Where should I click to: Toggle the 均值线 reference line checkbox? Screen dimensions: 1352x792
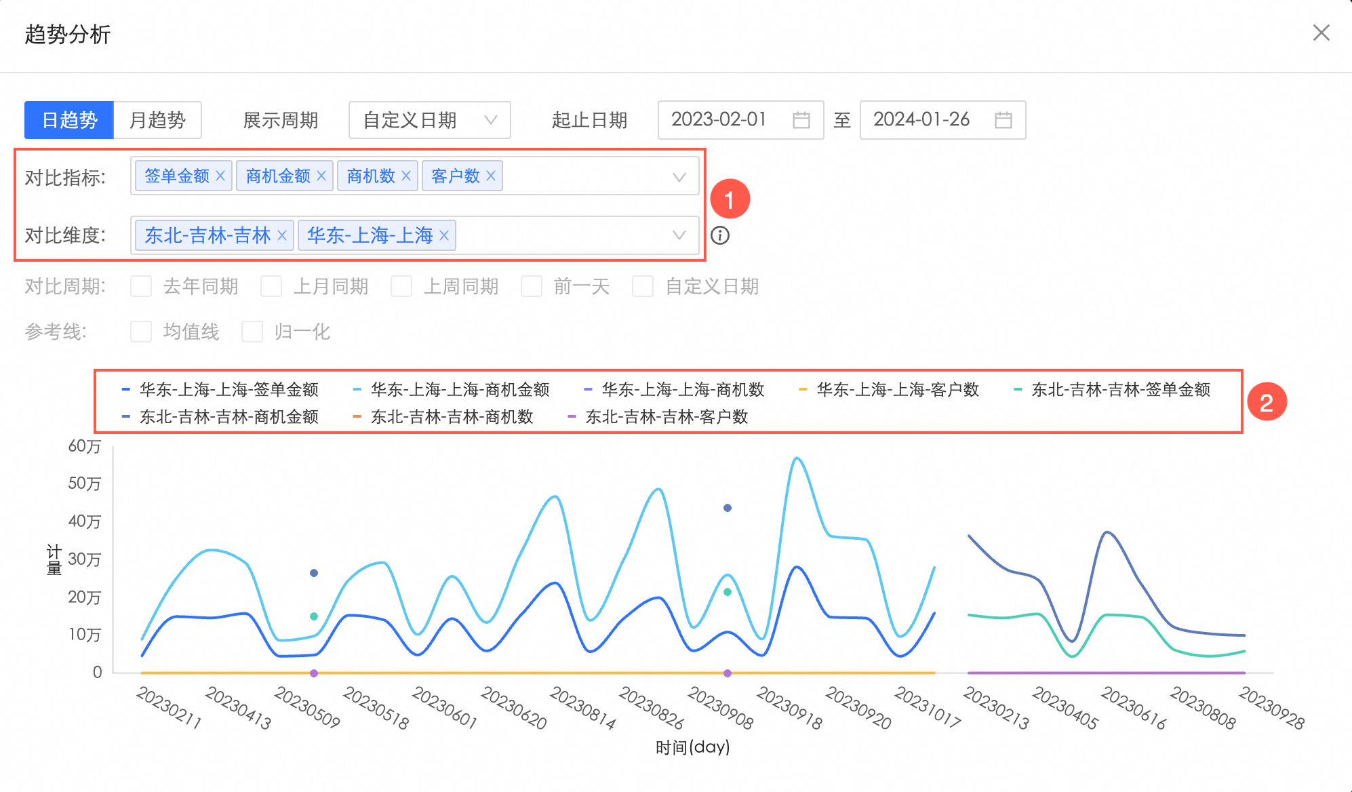click(141, 332)
